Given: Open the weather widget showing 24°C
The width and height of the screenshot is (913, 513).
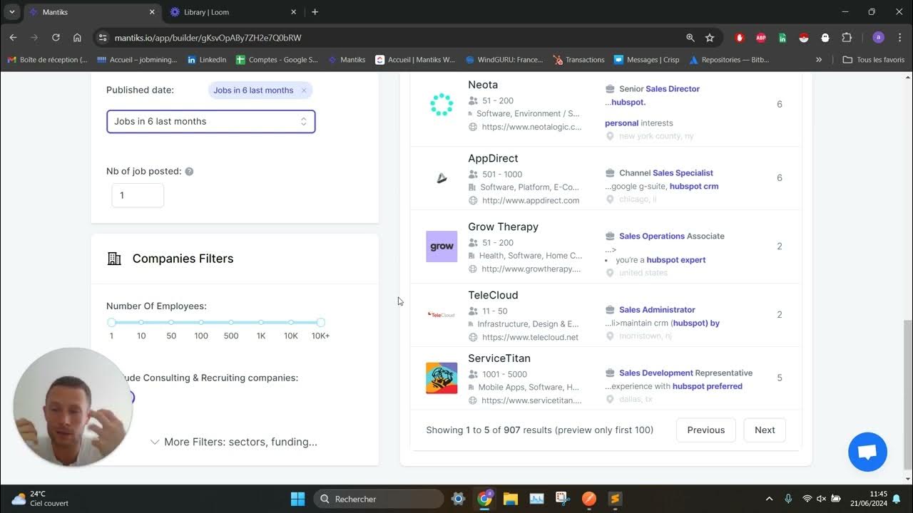Looking at the screenshot, I should [41, 499].
